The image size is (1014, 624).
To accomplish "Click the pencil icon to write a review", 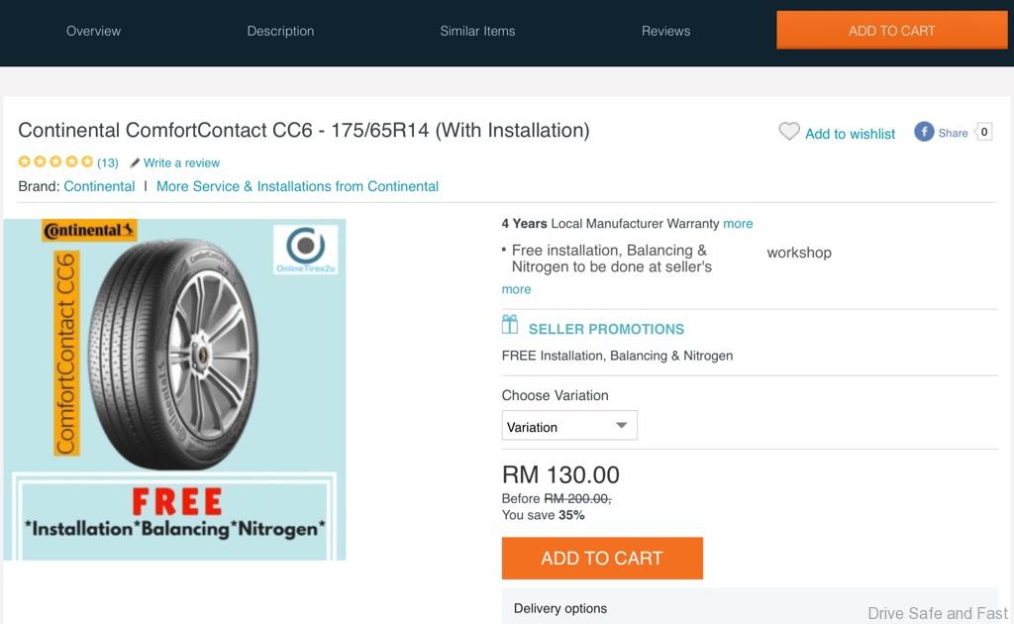I will pyautogui.click(x=135, y=162).
